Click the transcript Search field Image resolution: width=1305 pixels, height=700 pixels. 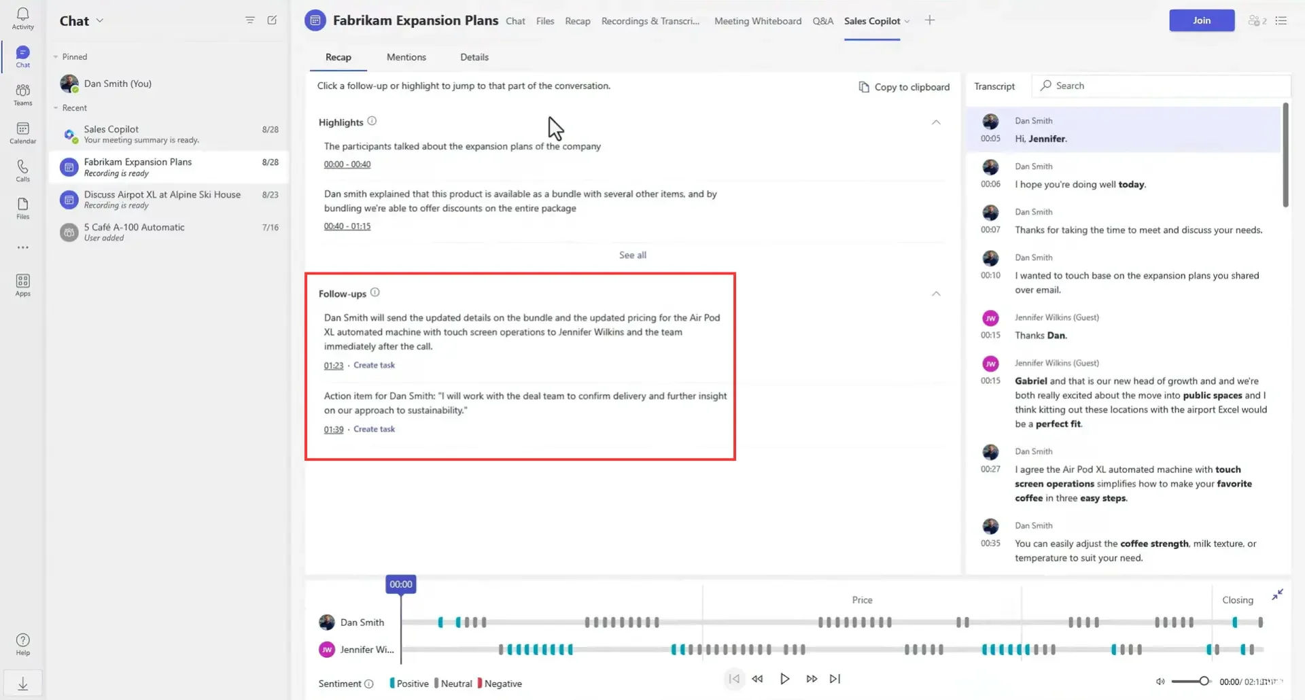click(1161, 86)
